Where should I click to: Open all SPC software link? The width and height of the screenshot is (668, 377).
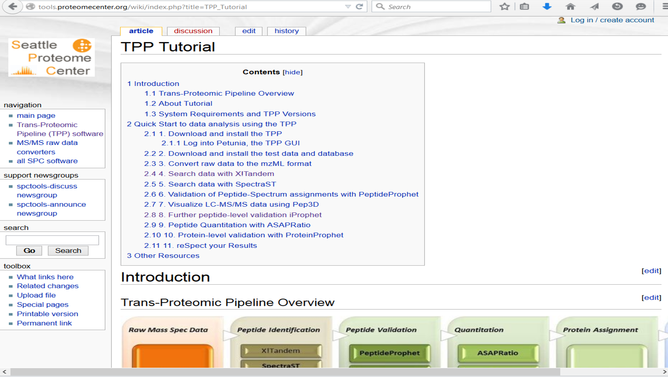click(x=47, y=161)
